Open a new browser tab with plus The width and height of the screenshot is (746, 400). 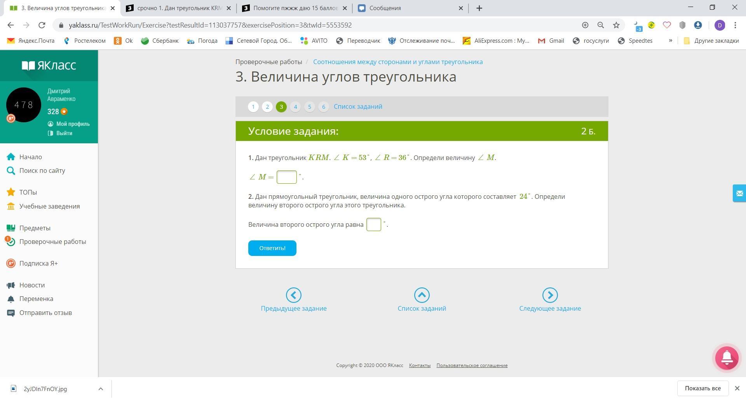click(479, 8)
